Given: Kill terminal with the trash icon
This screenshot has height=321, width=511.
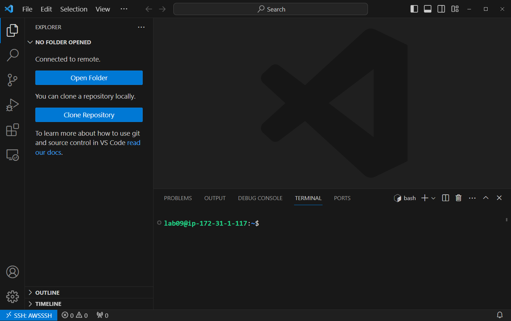Looking at the screenshot, I should (x=458, y=198).
